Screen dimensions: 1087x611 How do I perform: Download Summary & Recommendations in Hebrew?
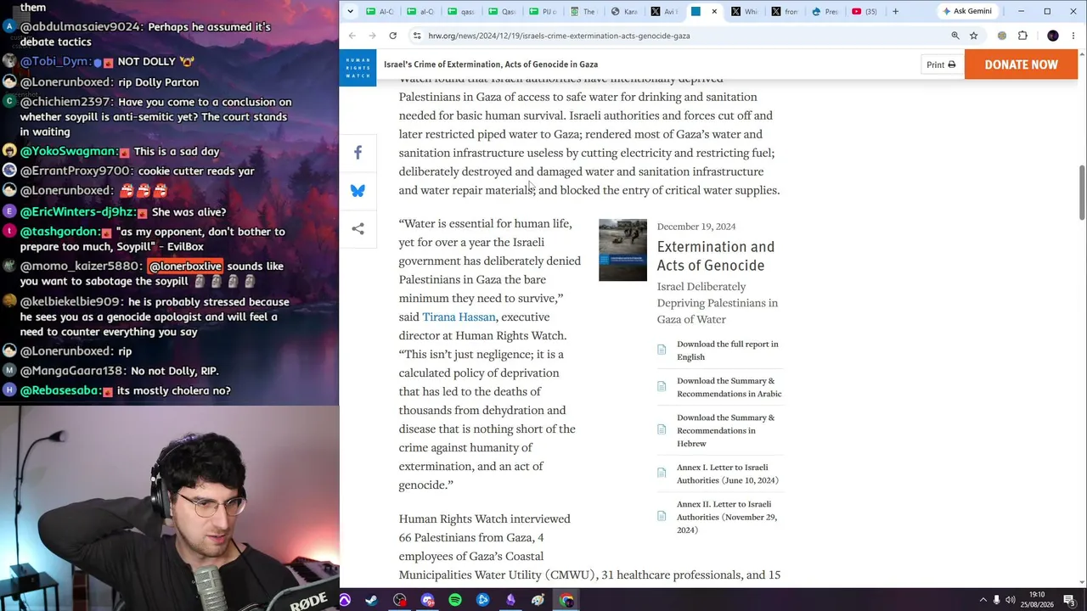725,430
